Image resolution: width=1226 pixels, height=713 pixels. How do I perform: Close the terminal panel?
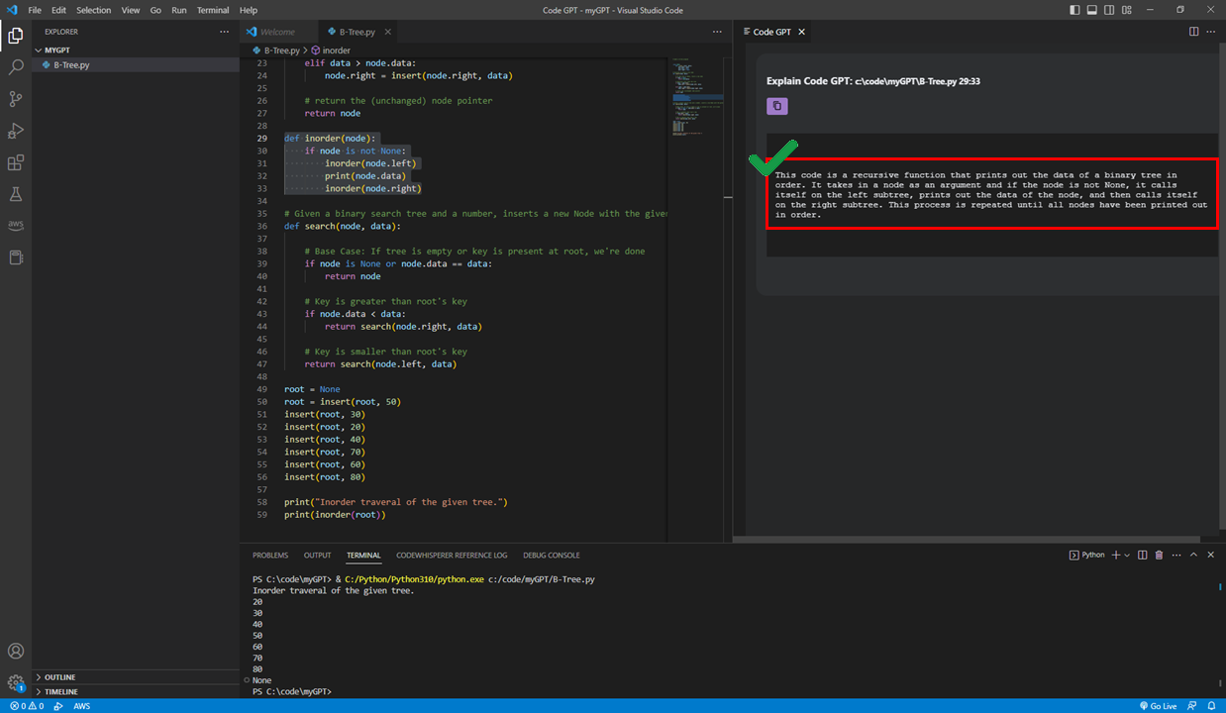click(x=1210, y=556)
